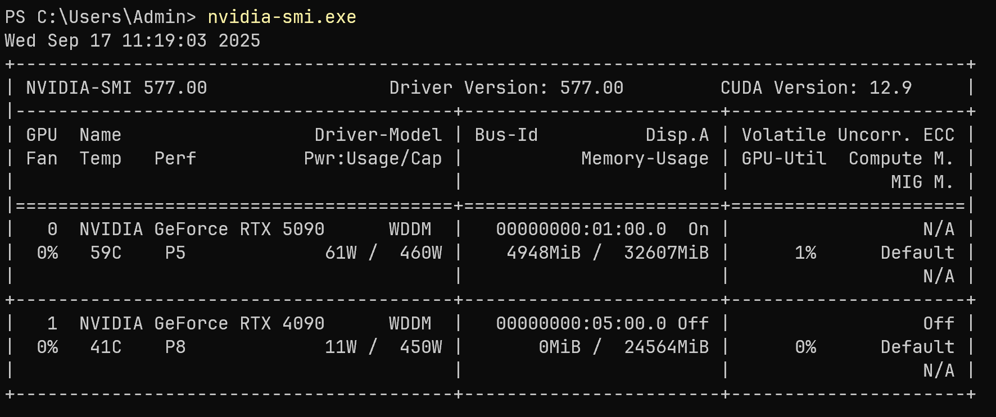The height and width of the screenshot is (417, 996).
Task: Click the nvidia-smi.exe command text
Action: coord(282,17)
